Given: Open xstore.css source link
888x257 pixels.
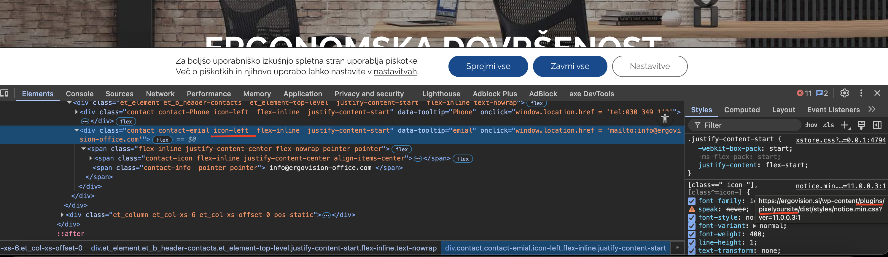Looking at the screenshot, I should point(841,140).
